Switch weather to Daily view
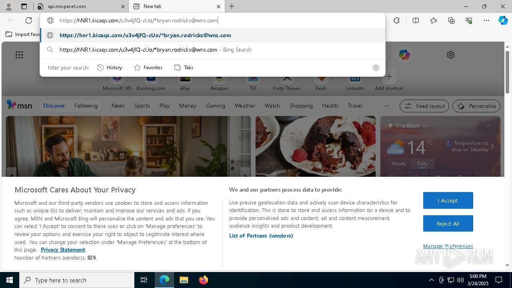This screenshot has height=288, width=512. (x=422, y=164)
